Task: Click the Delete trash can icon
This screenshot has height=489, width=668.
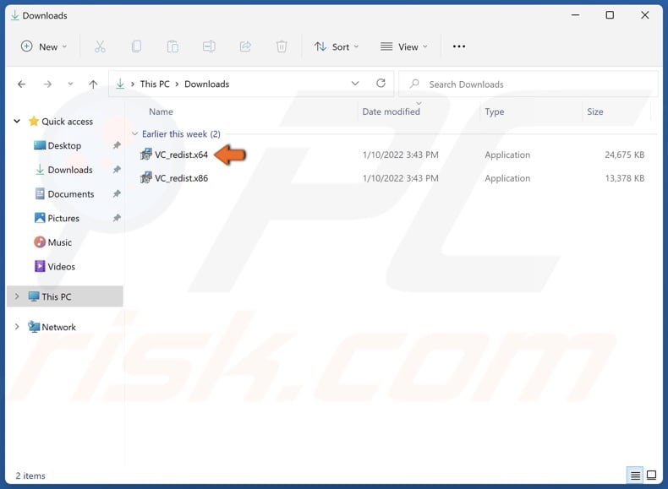Action: click(282, 46)
